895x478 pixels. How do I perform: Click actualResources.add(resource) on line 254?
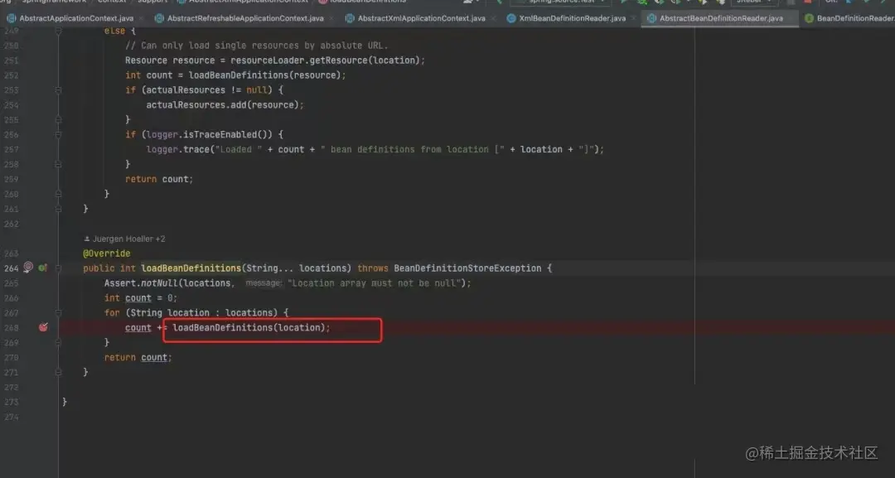coord(223,105)
